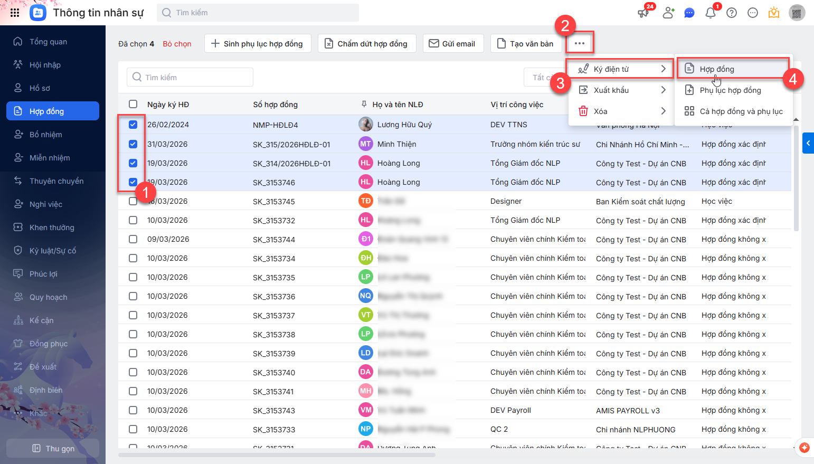814x464 pixels.
Task: Click the Chấm dứt hợp đồng button
Action: coord(367,44)
